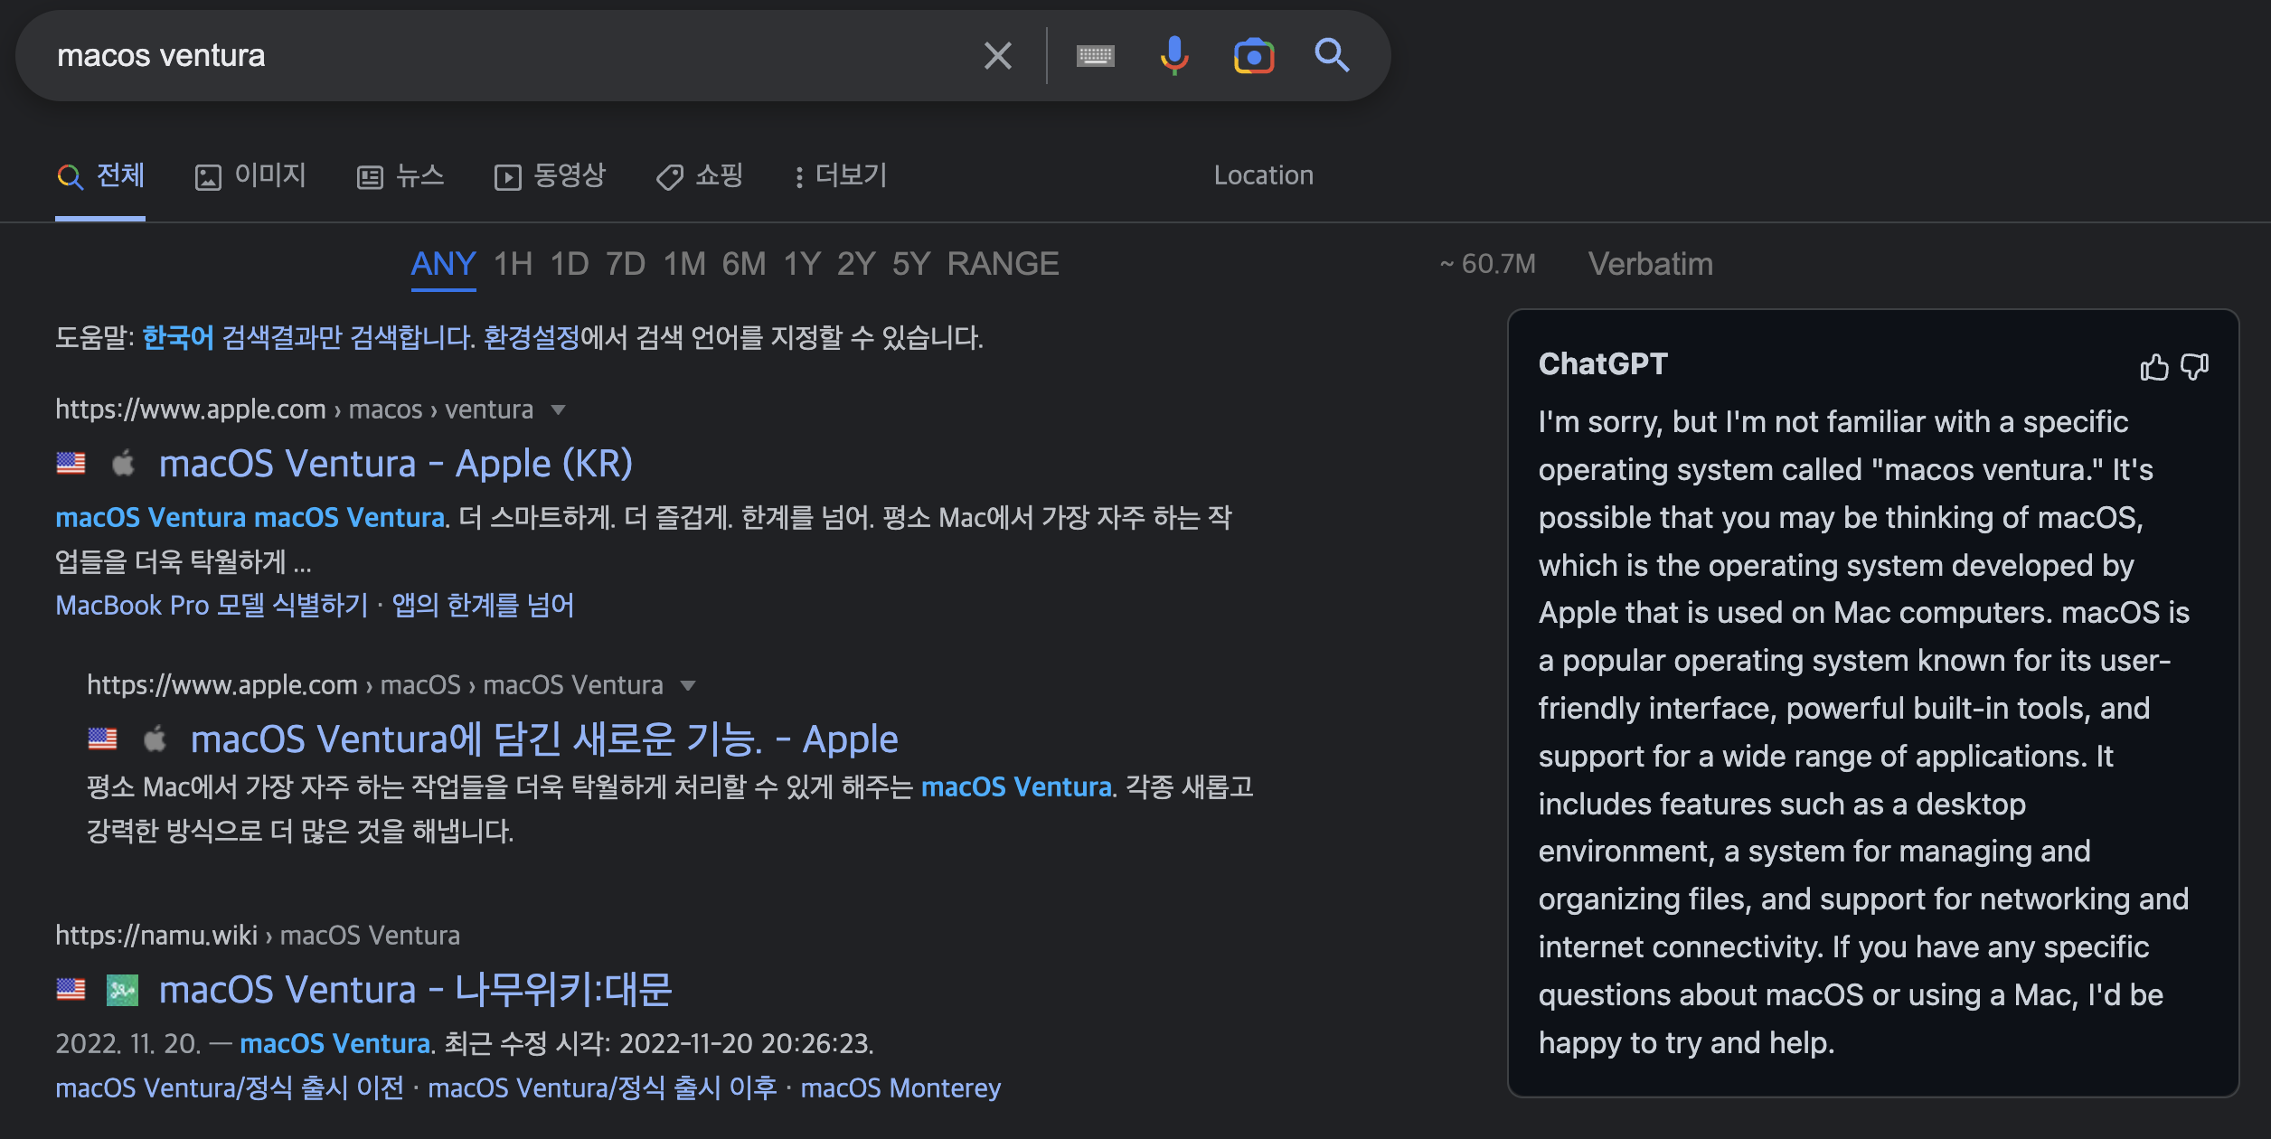
Task: Filter results to past 1H
Action: [x=513, y=264]
